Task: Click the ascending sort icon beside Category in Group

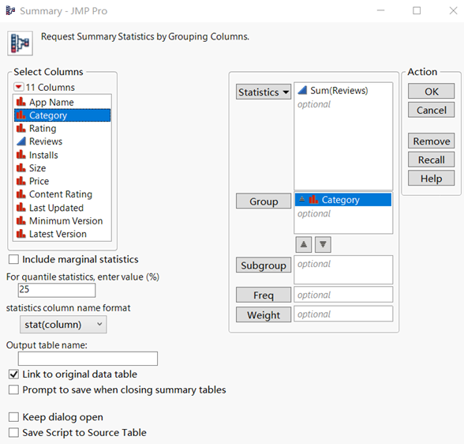Action: point(301,199)
